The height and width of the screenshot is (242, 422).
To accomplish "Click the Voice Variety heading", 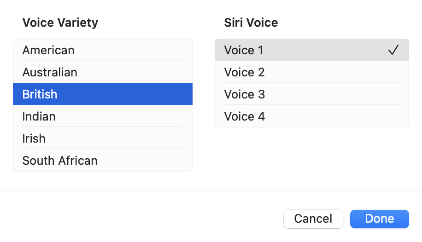I will point(60,23).
